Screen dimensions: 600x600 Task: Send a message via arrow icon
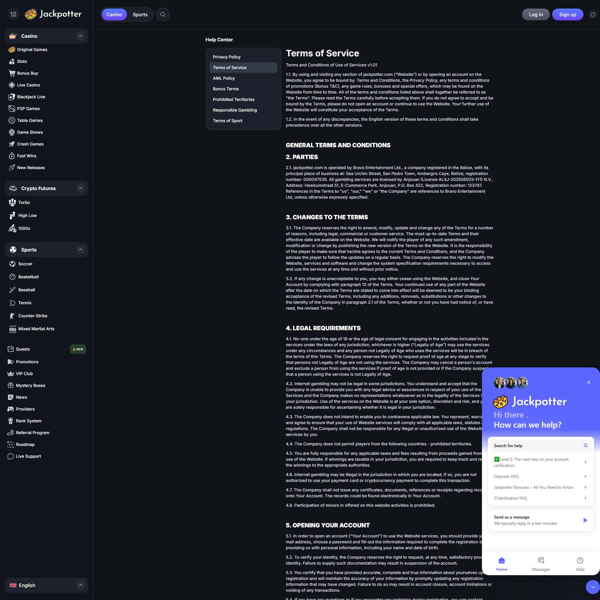tap(585, 520)
